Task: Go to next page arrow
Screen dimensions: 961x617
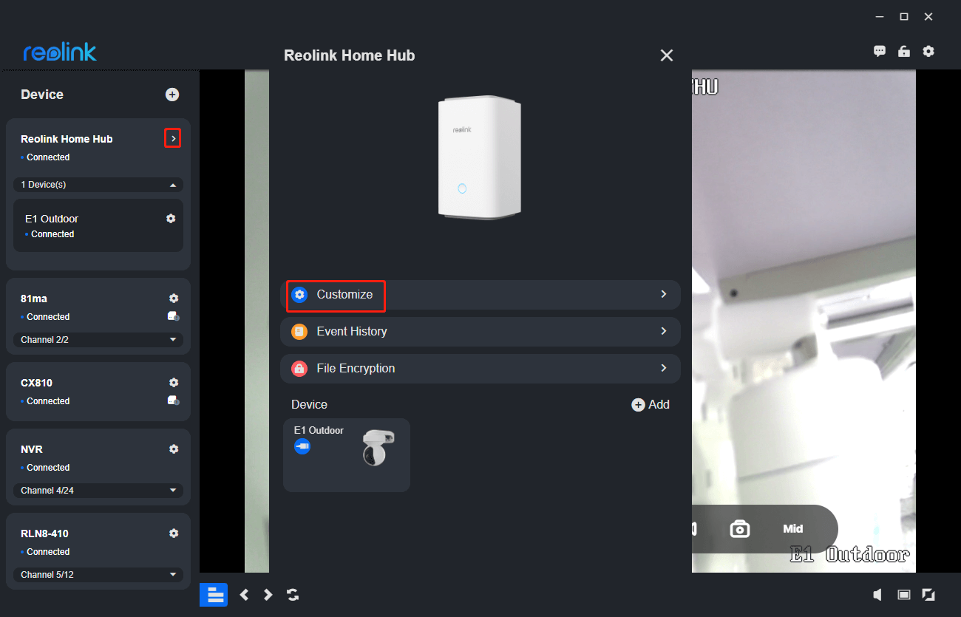Action: (268, 595)
